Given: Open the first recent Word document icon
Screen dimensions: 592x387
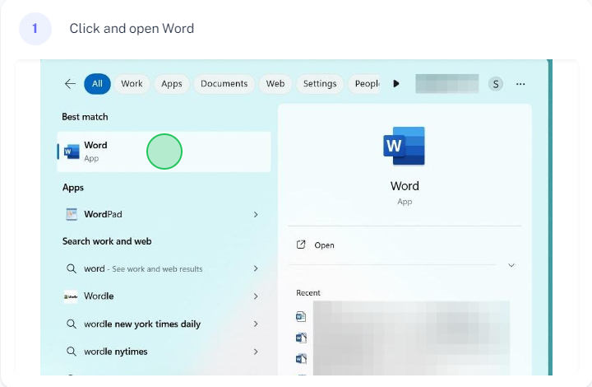Looking at the screenshot, I should (x=301, y=316).
